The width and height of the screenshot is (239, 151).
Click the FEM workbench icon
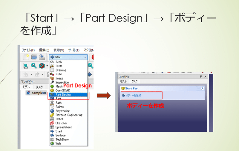coord(52,74)
